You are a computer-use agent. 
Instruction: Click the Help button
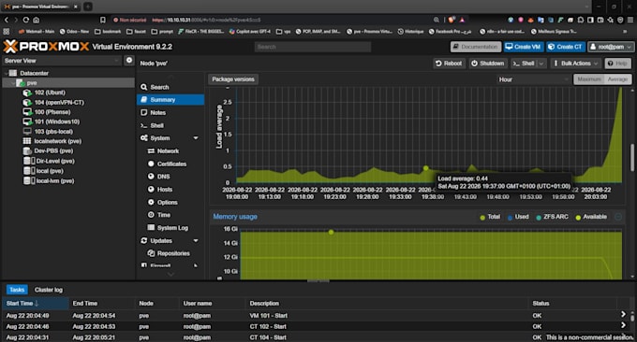tap(618, 64)
